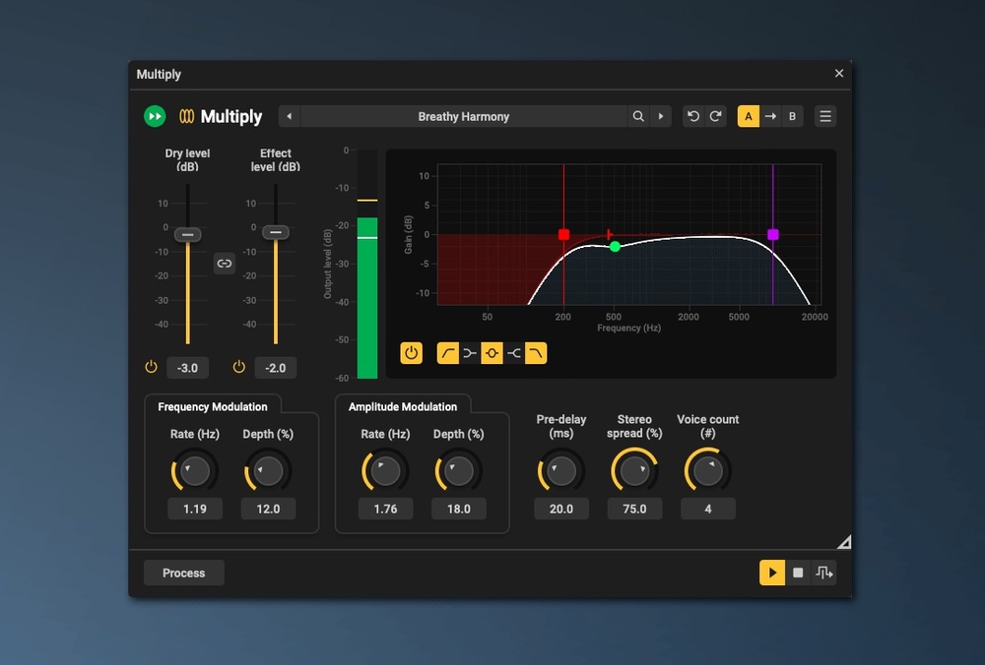Edit the Dry level value -3.0
Screen dimensions: 985x665
(x=187, y=368)
